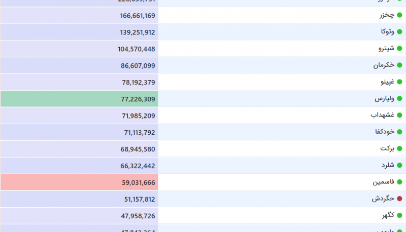
Task: Click the green status dot beside خودکفا
Action: tap(399, 132)
